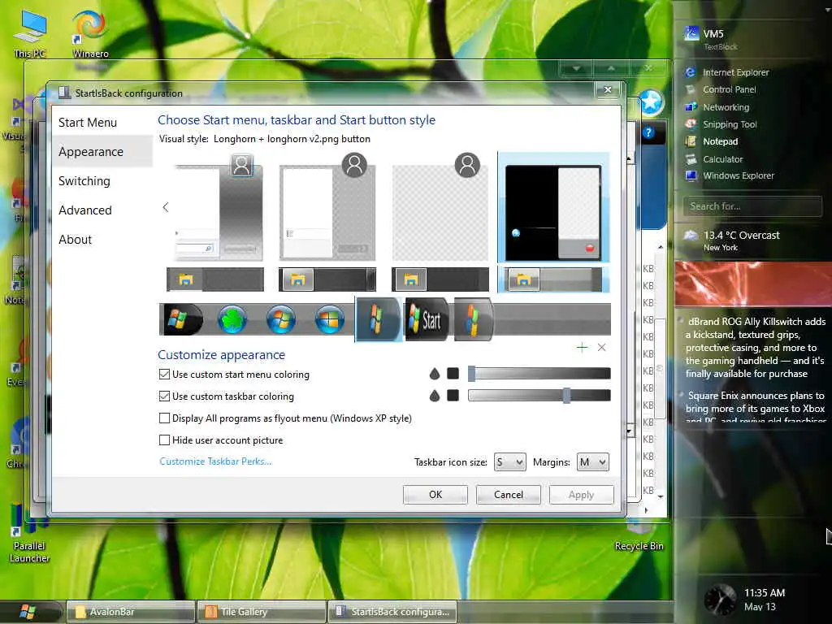Click the start menu color swatch square
The height and width of the screenshot is (624, 832).
[x=453, y=374]
